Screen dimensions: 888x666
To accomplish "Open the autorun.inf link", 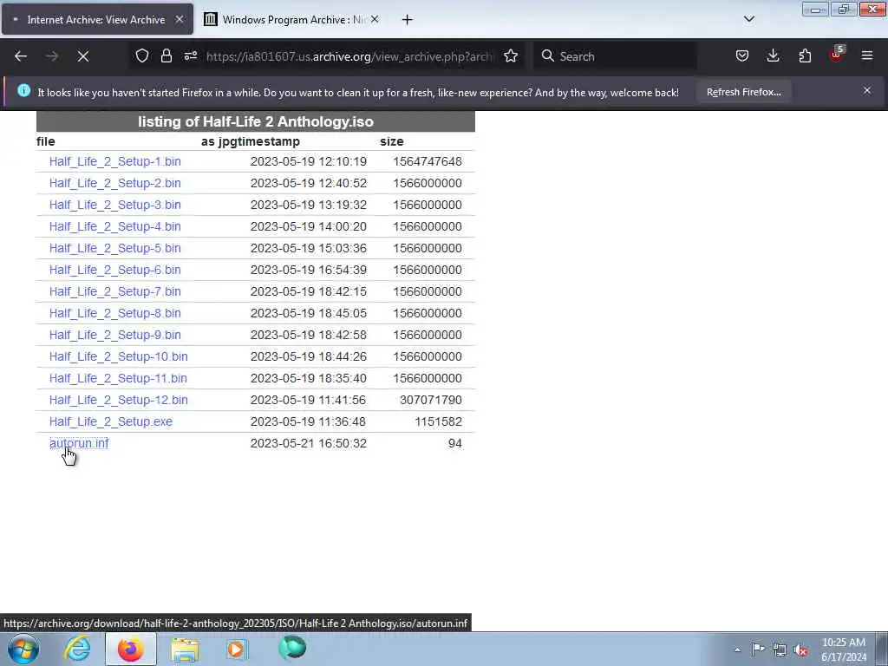I will click(79, 443).
